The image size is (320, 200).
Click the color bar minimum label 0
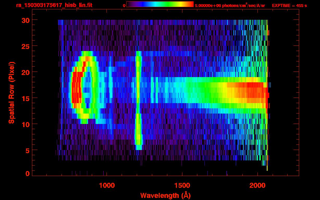124,5
